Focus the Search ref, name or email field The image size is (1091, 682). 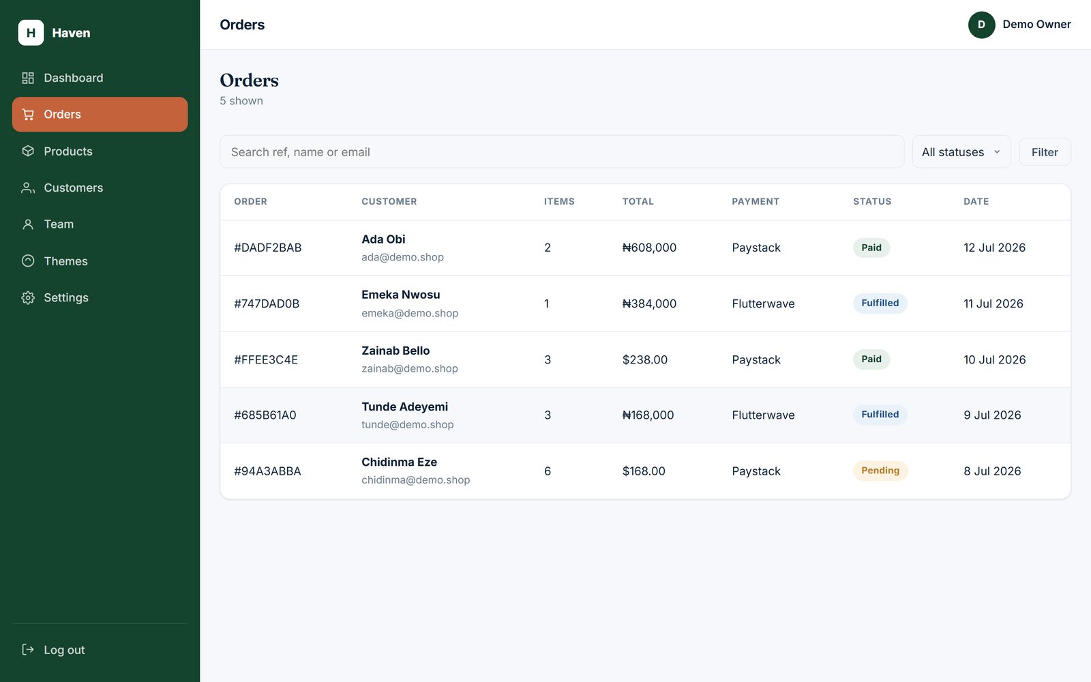[x=562, y=152]
